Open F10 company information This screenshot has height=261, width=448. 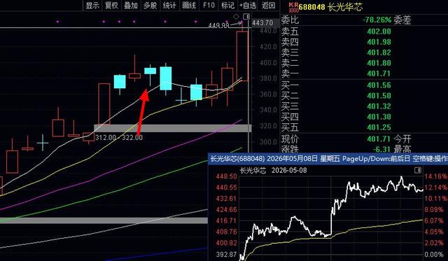coord(209,5)
